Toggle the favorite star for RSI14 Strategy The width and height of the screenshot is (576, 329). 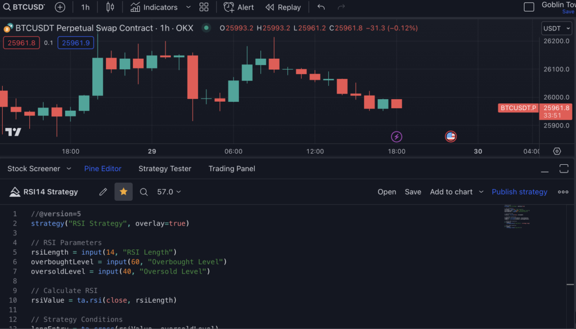pyautogui.click(x=123, y=192)
